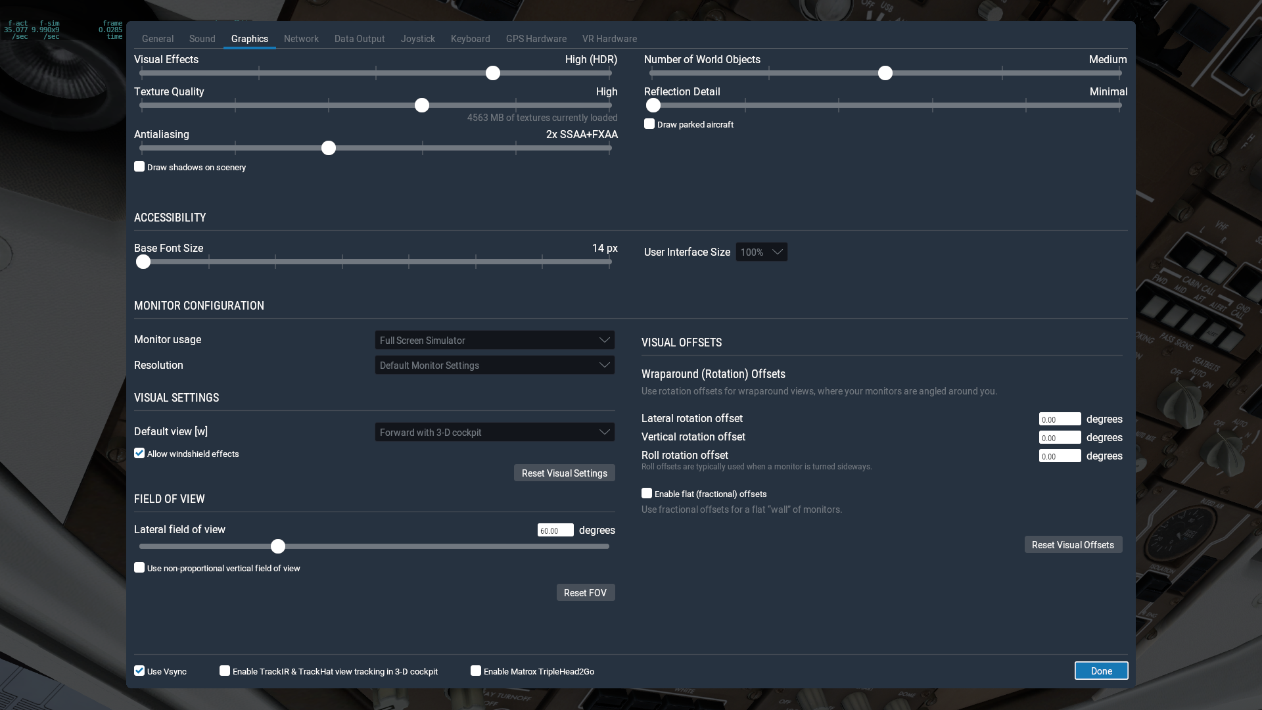The height and width of the screenshot is (710, 1262).
Task: Expand the Monitor usage dropdown
Action: [494, 340]
